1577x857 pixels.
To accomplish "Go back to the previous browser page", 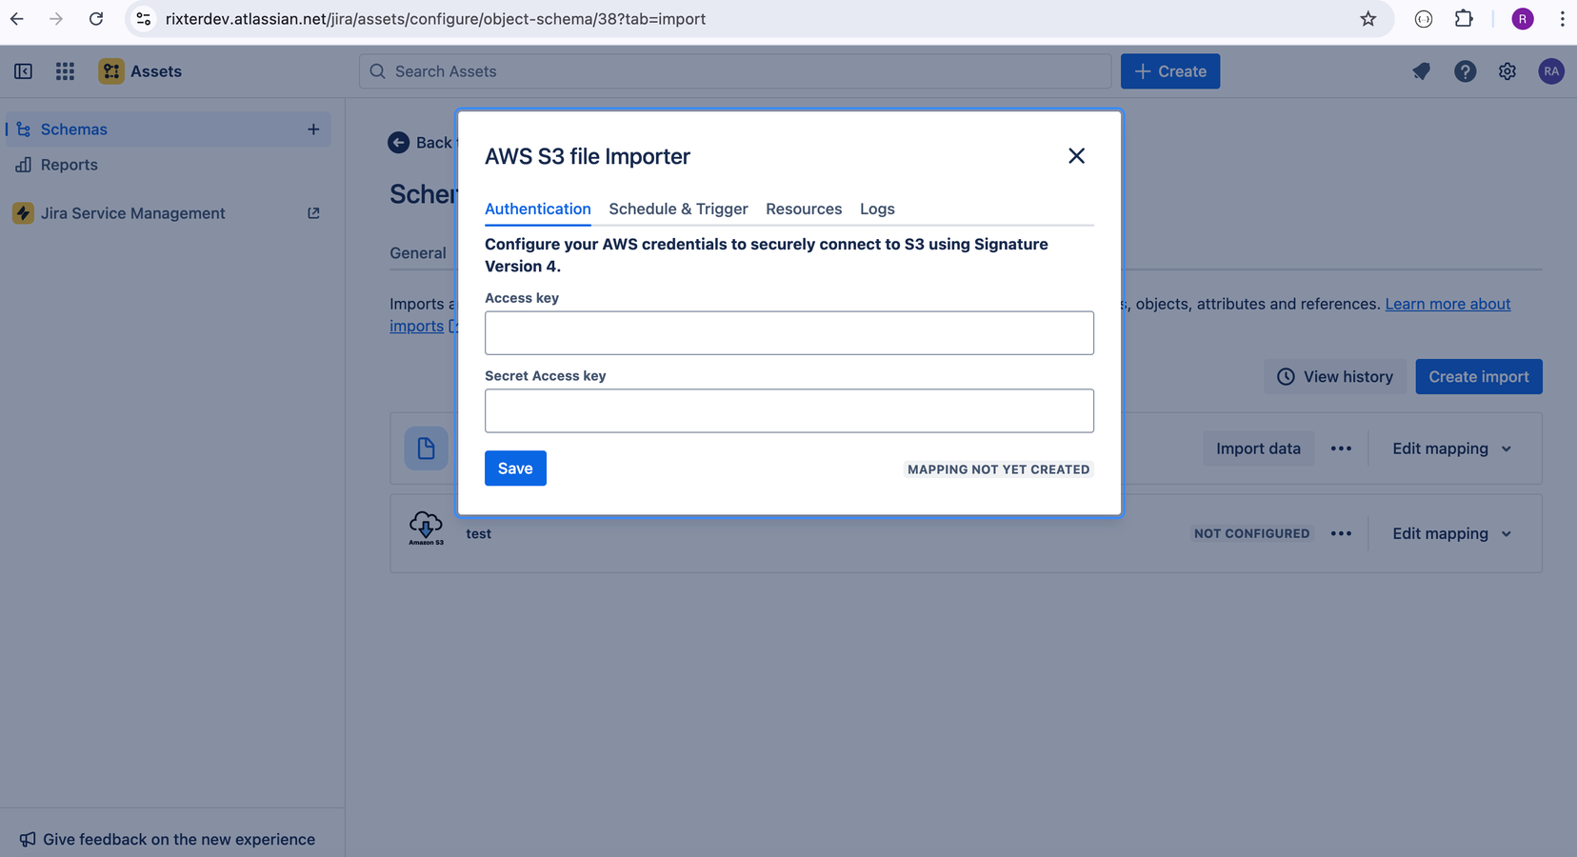I will coord(17,18).
